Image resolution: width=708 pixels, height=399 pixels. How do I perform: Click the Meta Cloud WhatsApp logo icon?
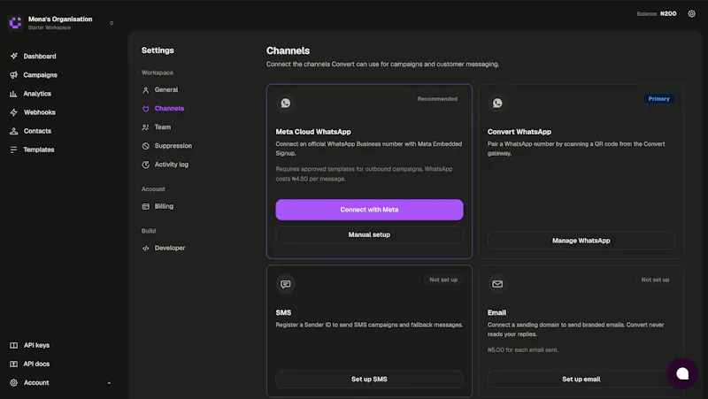coord(285,103)
